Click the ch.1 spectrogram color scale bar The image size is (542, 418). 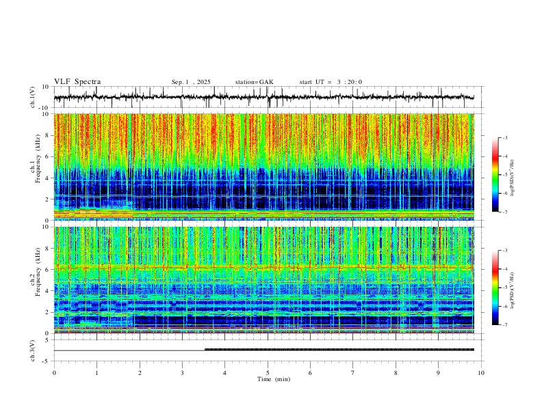(x=495, y=175)
